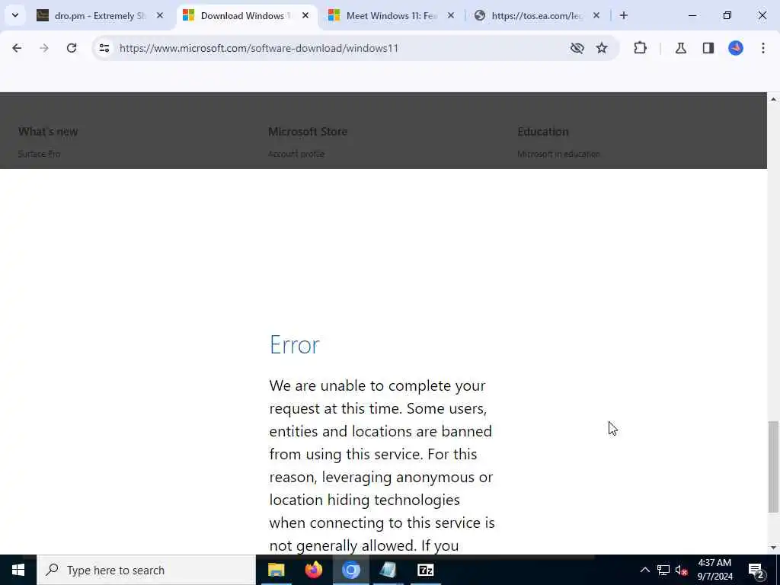
Task: Open the tab search dropdown arrow
Action: pos(15,15)
